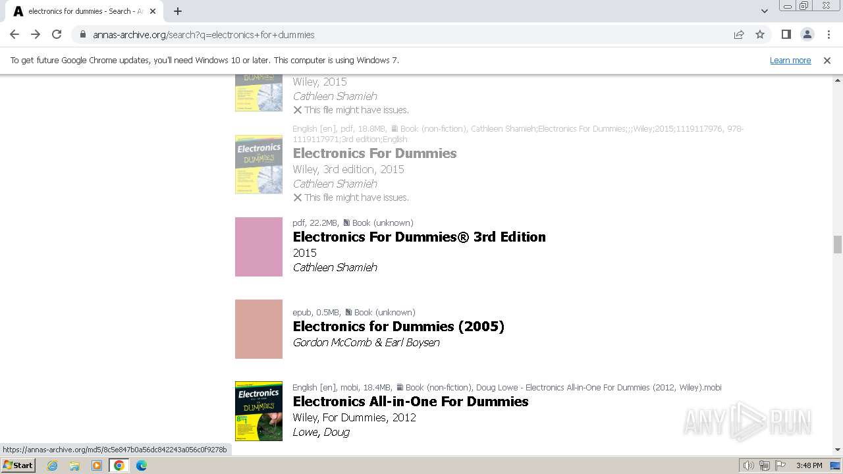Image resolution: width=843 pixels, height=474 pixels.
Task: Click 'Wiley, For Dummies, 2012' text
Action: pyautogui.click(x=354, y=417)
